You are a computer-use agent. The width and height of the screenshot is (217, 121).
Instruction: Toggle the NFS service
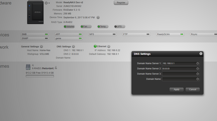(102, 34)
